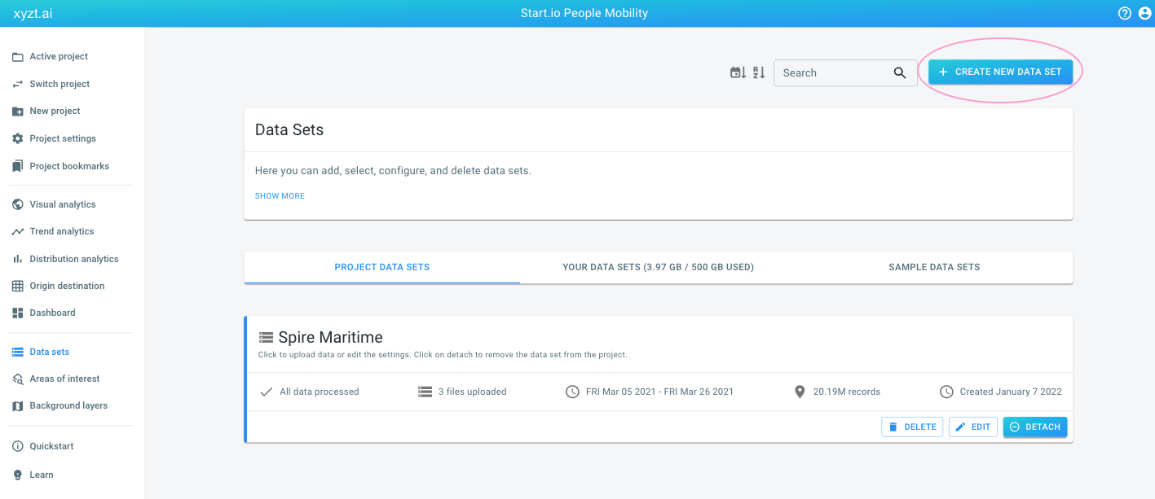Click the magnifier icon in Search box
Viewport: 1155px width, 499px height.
tap(900, 72)
